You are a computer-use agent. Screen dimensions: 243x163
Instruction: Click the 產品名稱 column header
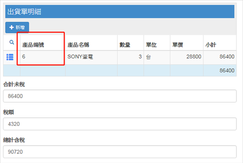click(x=79, y=45)
